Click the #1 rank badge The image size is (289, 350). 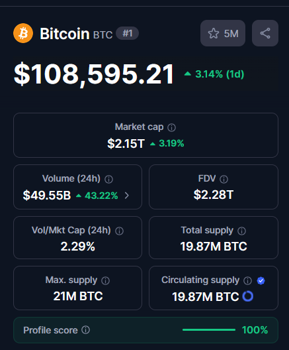tap(128, 33)
